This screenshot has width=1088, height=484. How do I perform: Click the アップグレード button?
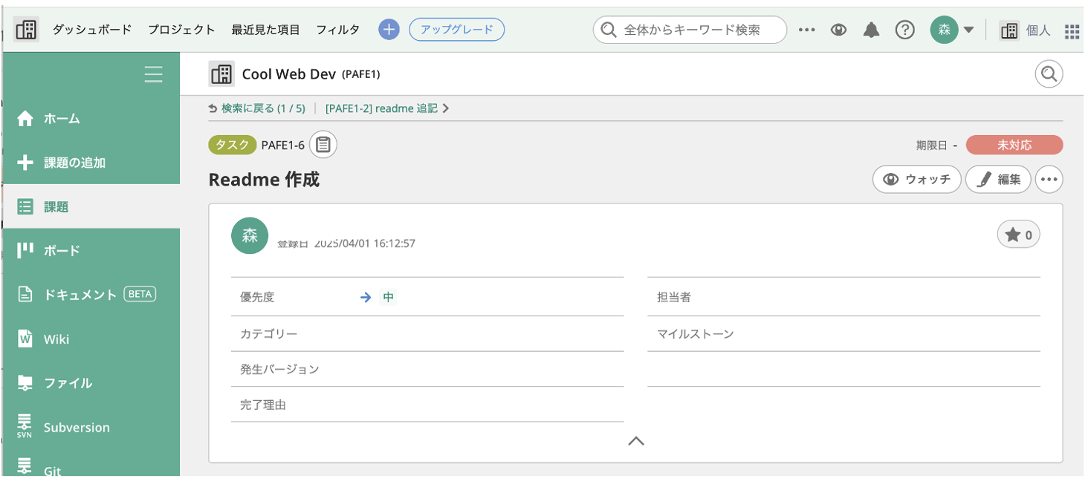(x=456, y=30)
